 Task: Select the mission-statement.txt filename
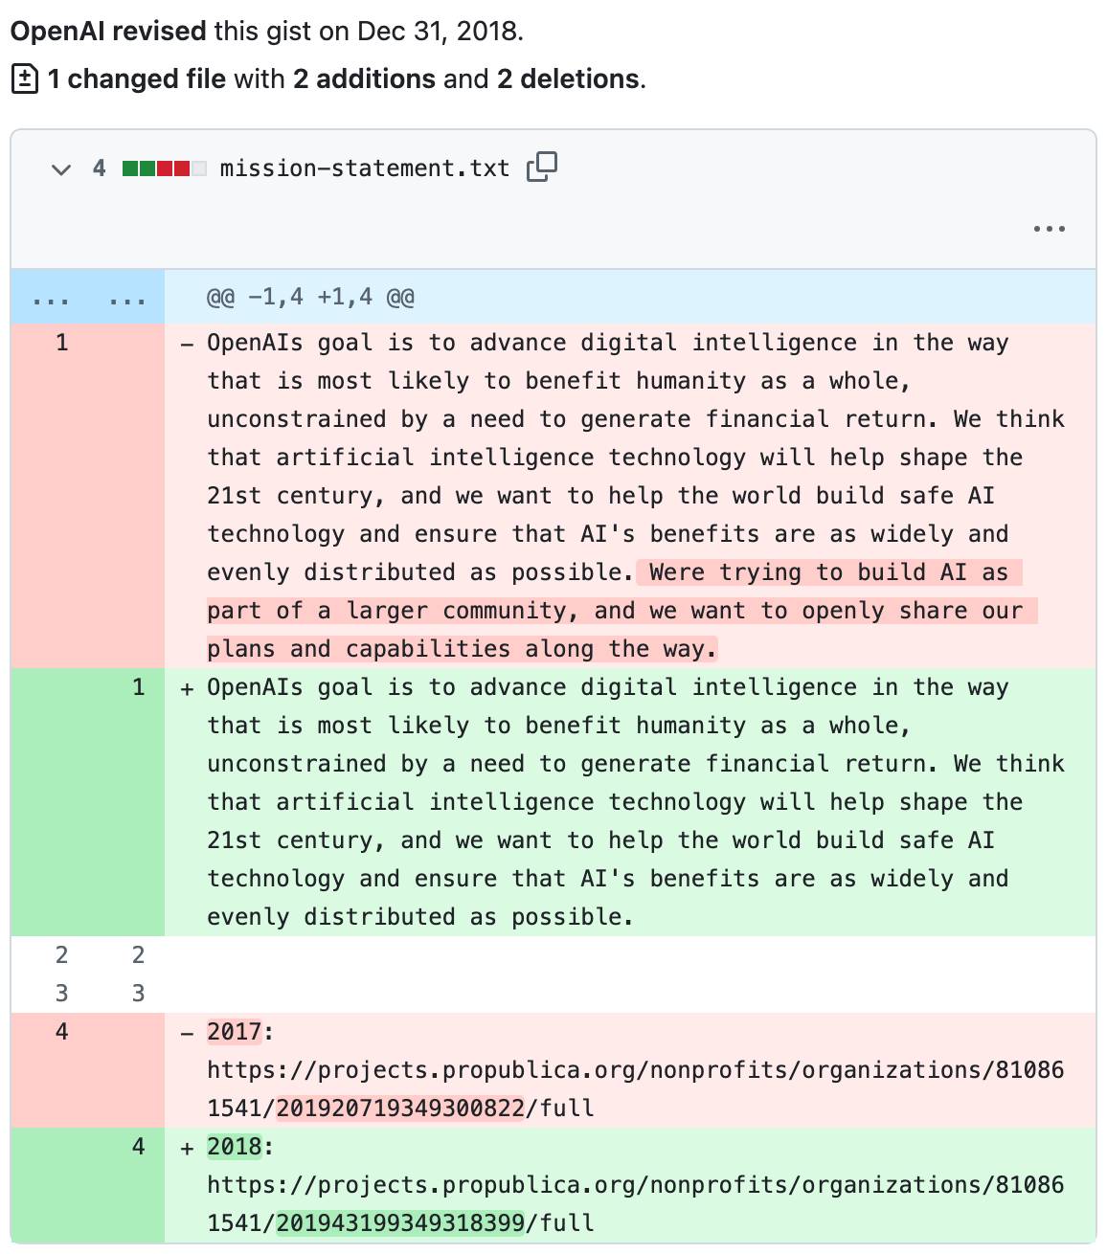[362, 168]
